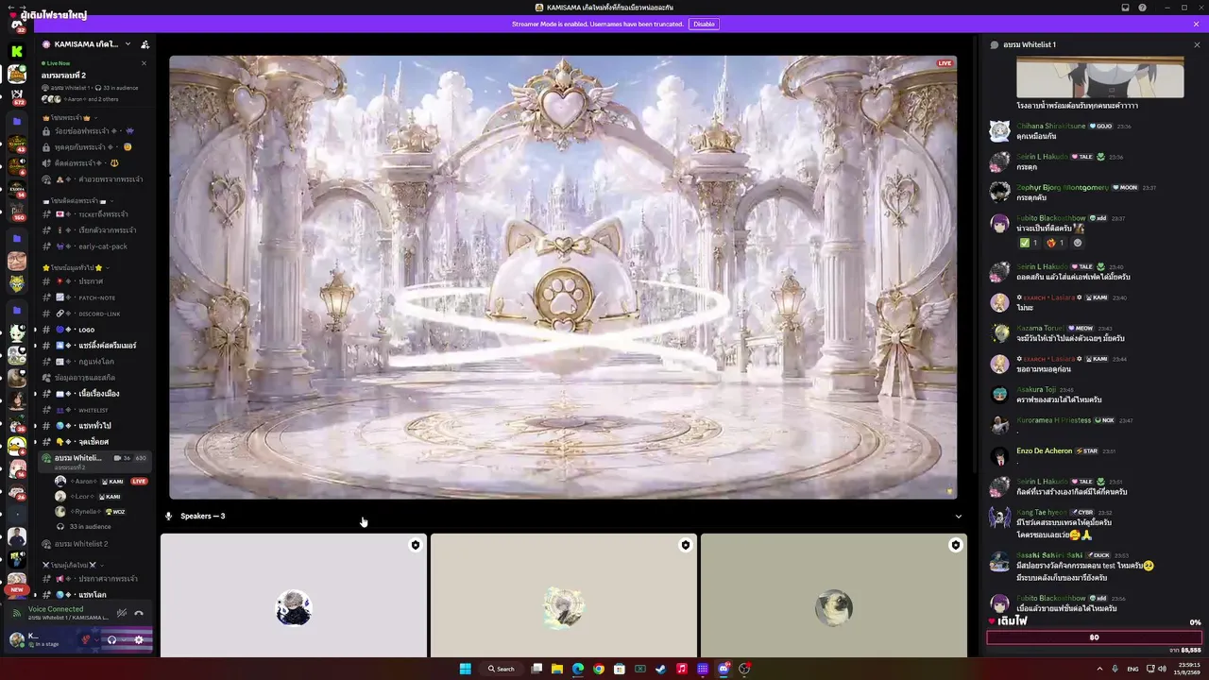
Task: Select the first speaker tile thumbnail
Action: click(x=294, y=595)
